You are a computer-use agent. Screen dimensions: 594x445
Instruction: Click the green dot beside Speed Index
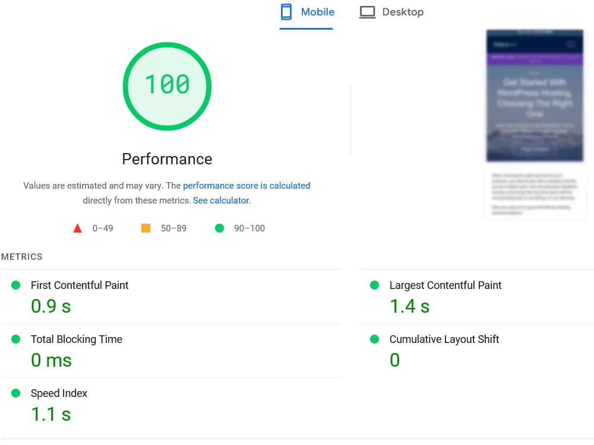click(x=15, y=393)
